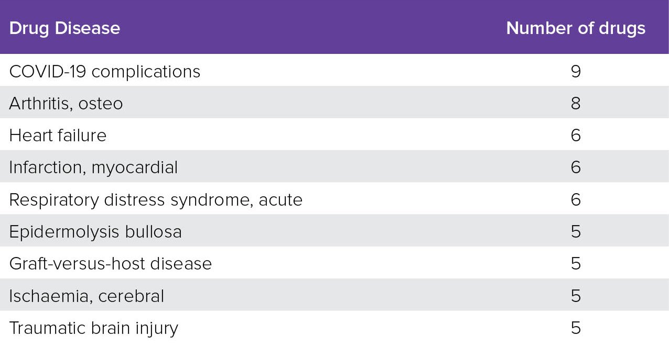669x347 pixels.
Task: Select the Arthritis, osteo disease cell
Action: pyautogui.click(x=66, y=104)
